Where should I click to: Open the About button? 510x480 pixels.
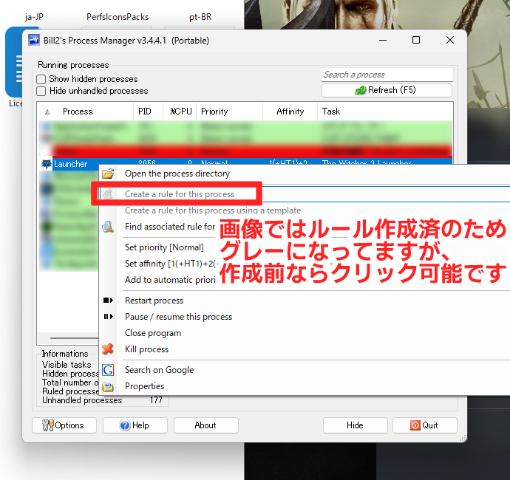(x=206, y=425)
